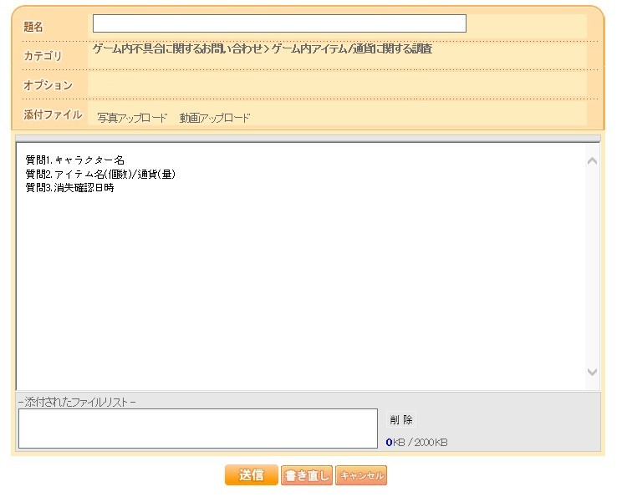Screen dimensions: 622x497
Task: Open the 写真アップロード photo upload link
Action: pos(132,118)
